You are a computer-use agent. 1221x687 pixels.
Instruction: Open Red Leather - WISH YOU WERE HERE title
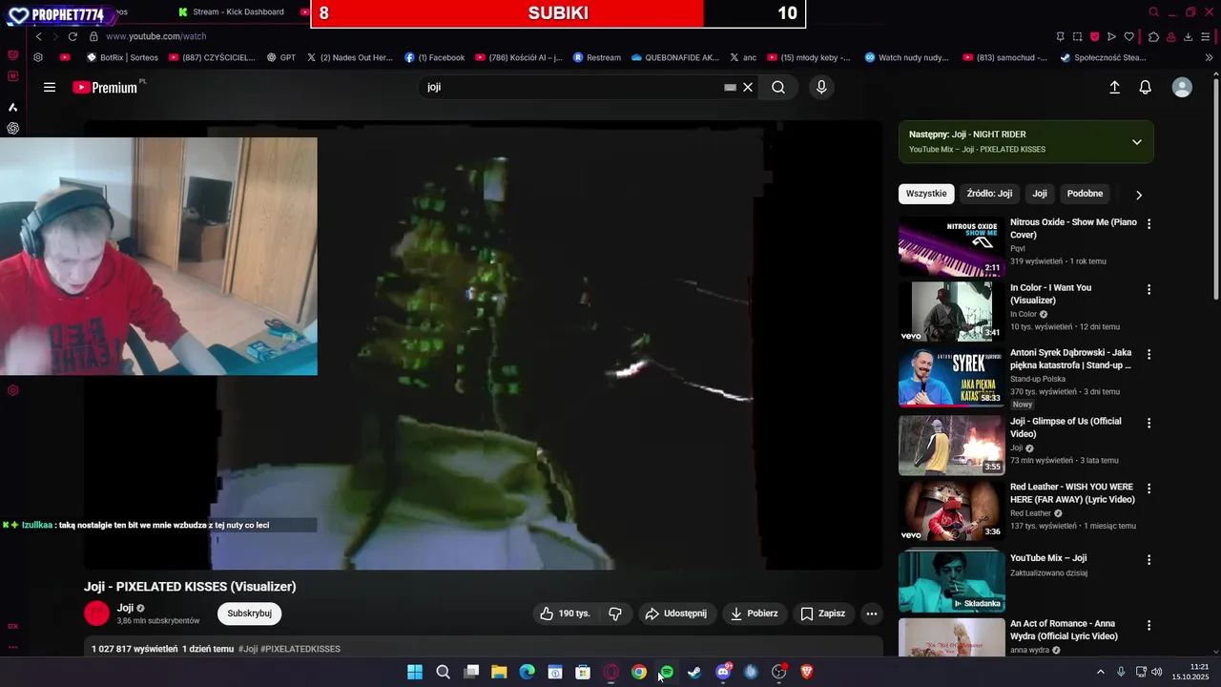click(1073, 493)
